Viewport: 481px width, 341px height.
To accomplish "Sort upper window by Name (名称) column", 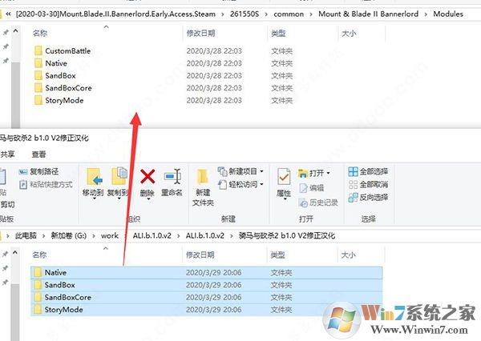I will point(40,33).
